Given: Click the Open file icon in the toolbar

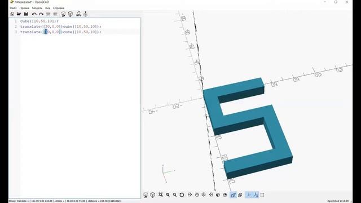Looking at the screenshot, I should [19, 14].
